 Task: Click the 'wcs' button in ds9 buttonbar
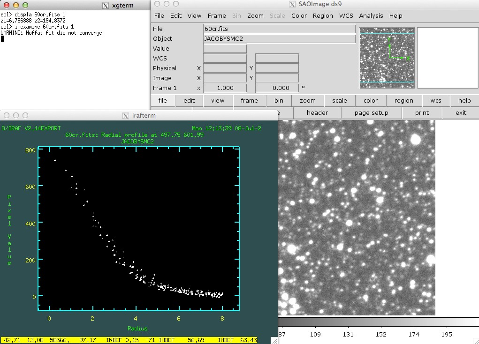[x=436, y=100]
